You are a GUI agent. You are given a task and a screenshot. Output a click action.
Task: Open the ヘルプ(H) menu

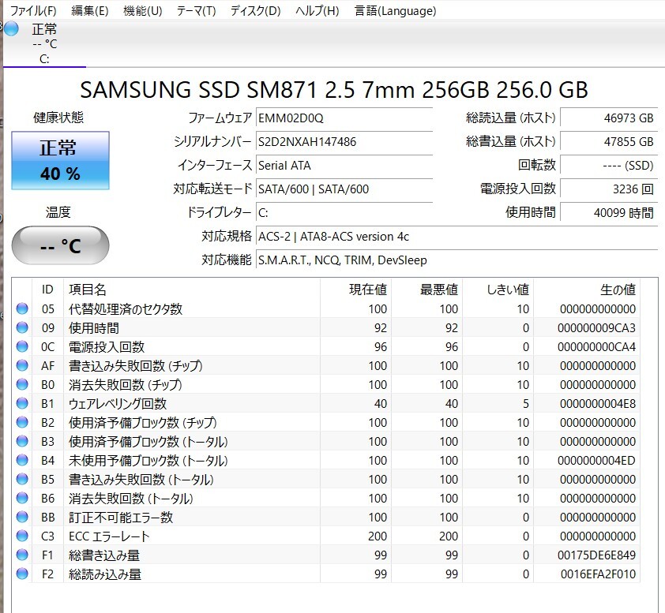coord(317,10)
